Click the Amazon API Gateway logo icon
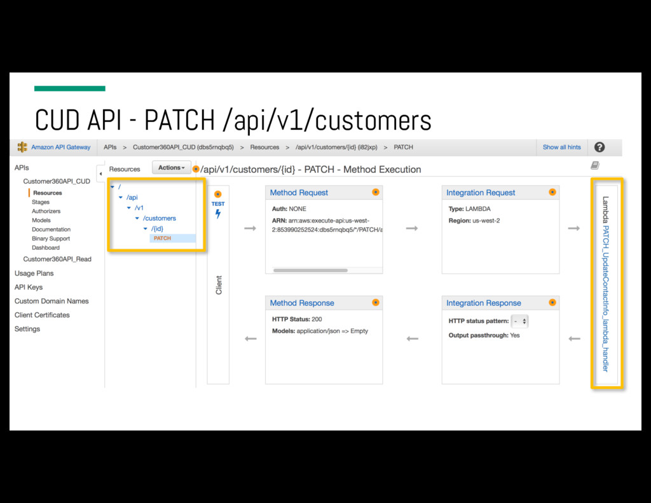This screenshot has width=651, height=503. click(22, 147)
